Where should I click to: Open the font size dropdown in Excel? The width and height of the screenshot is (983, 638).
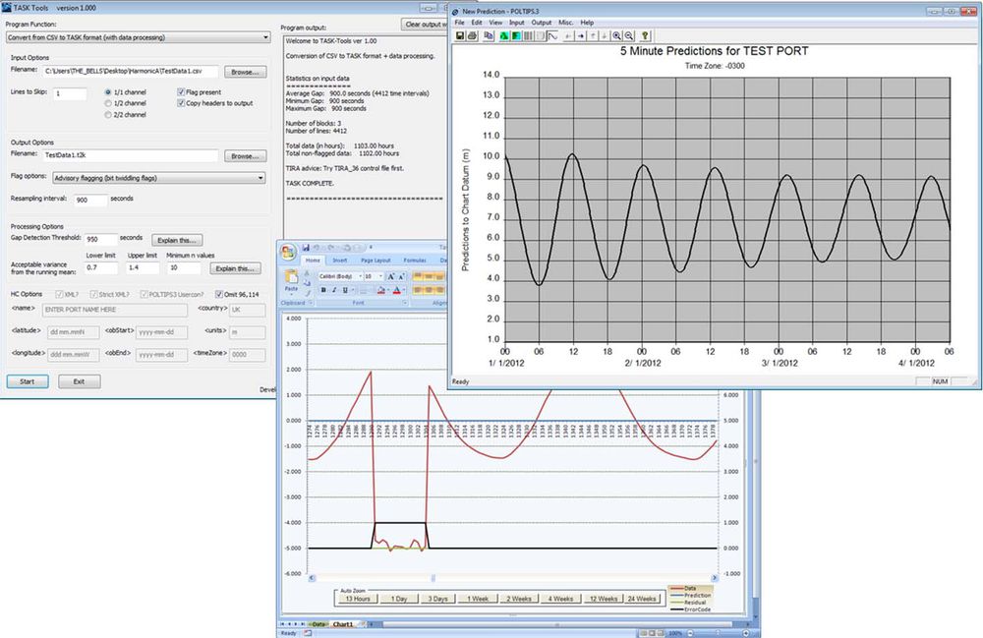click(x=380, y=276)
